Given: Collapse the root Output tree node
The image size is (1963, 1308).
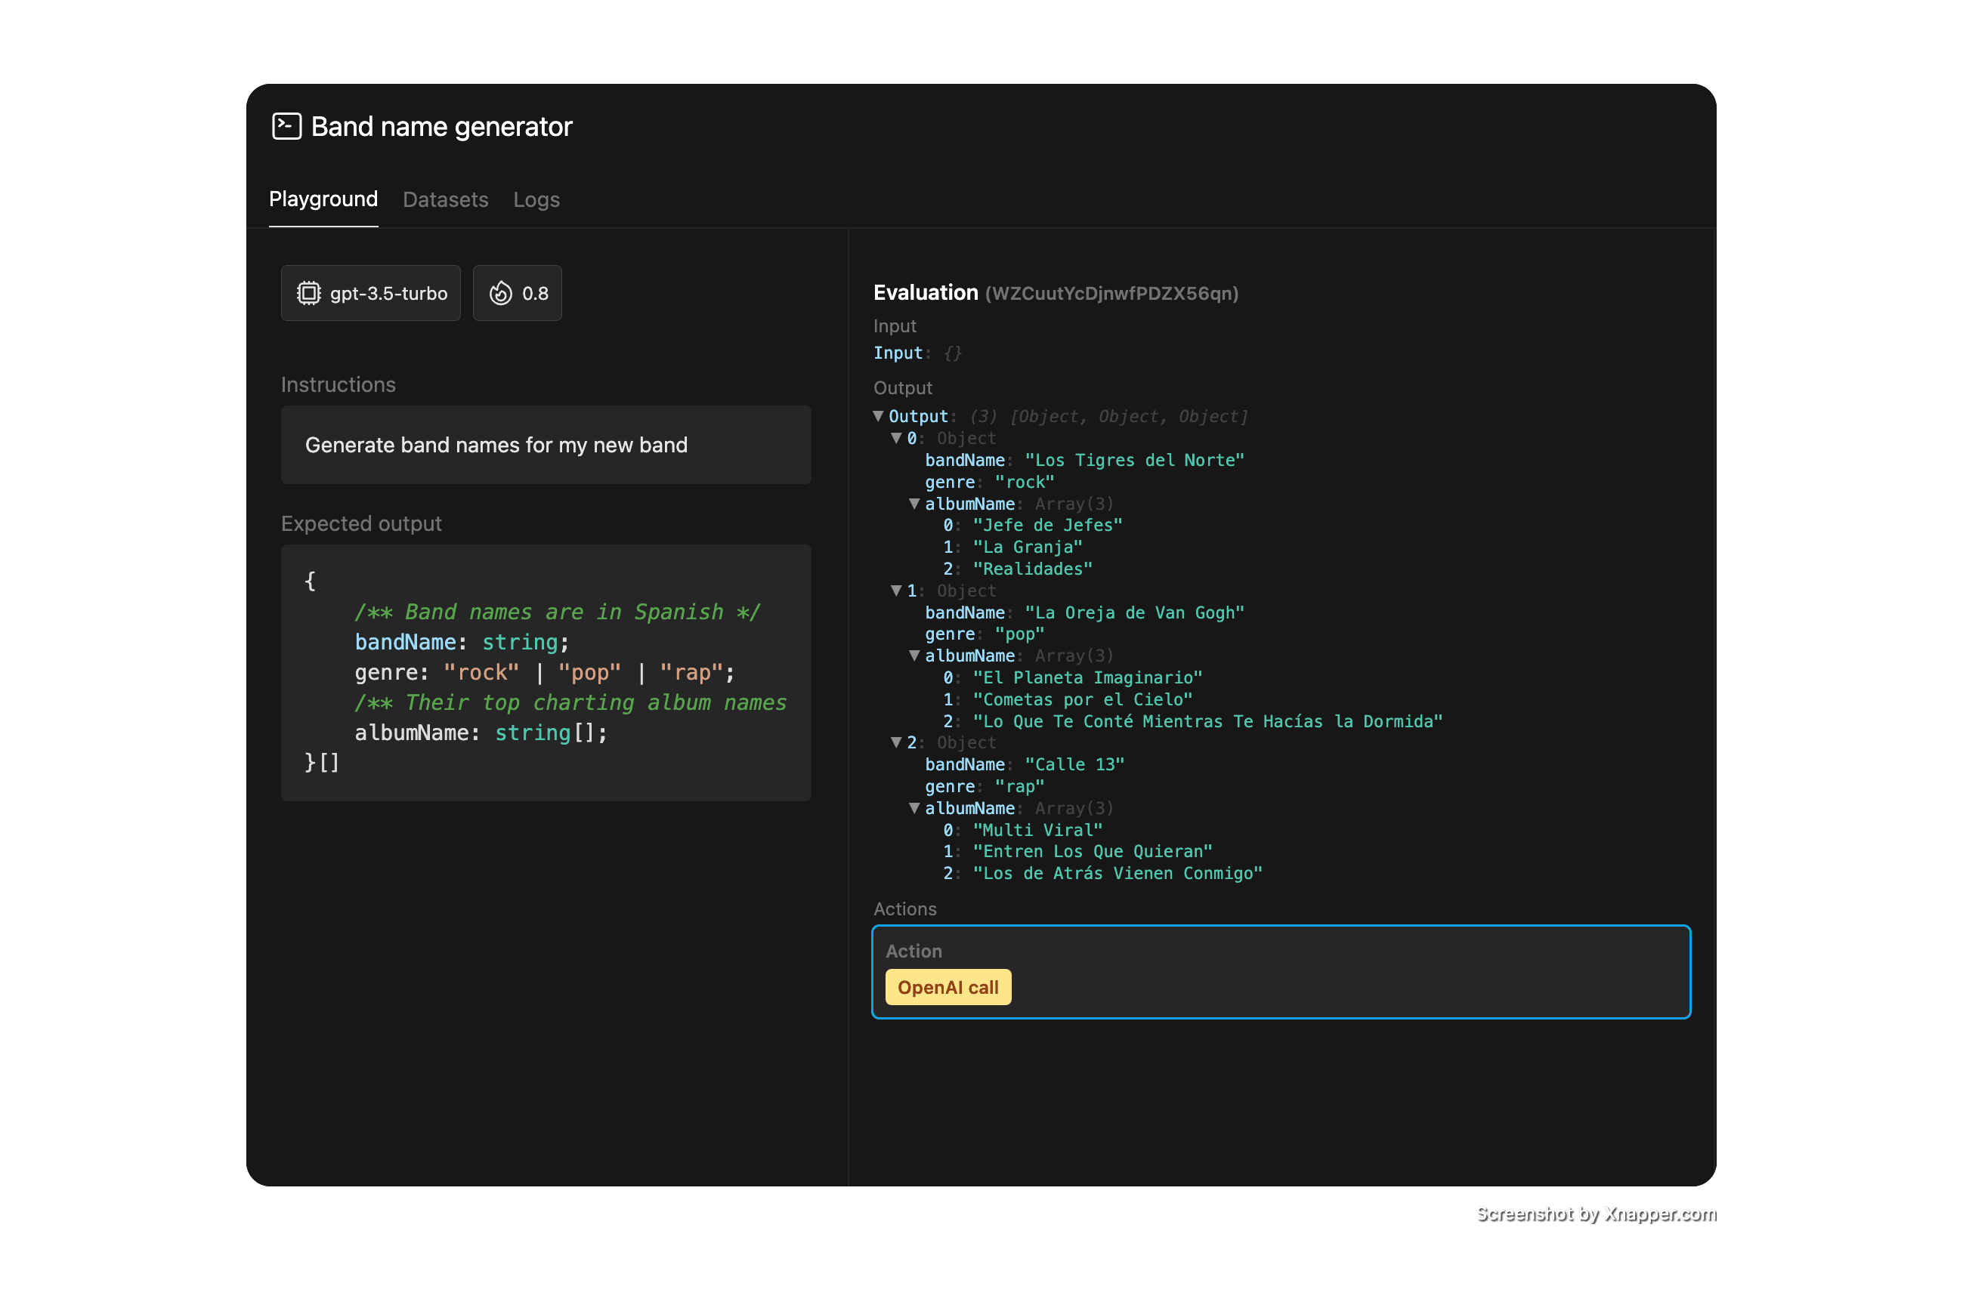Looking at the screenshot, I should 878,415.
